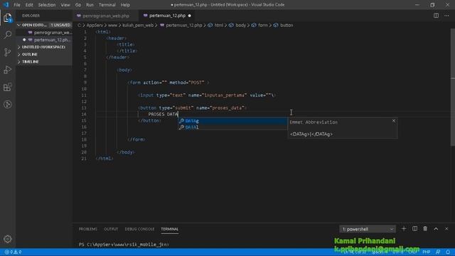Open the Search view in activity bar

8,35
